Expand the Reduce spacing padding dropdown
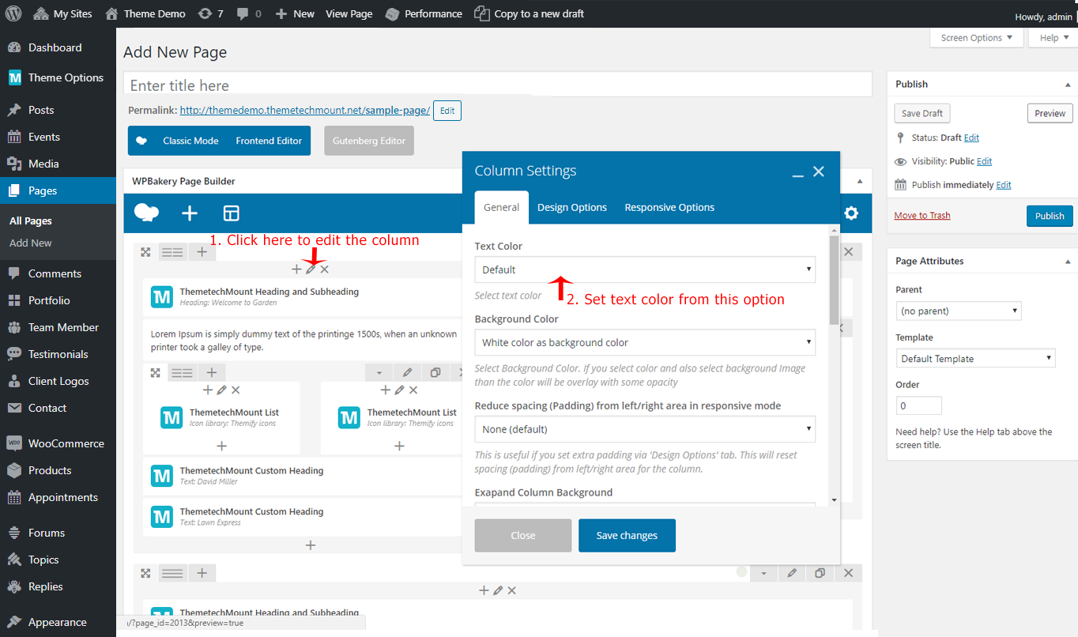Viewport: 1078px width, 637px height. (x=644, y=429)
